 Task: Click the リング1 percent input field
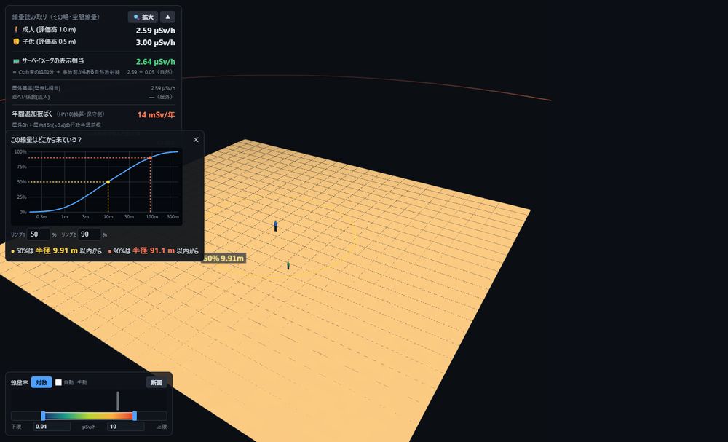[38, 234]
